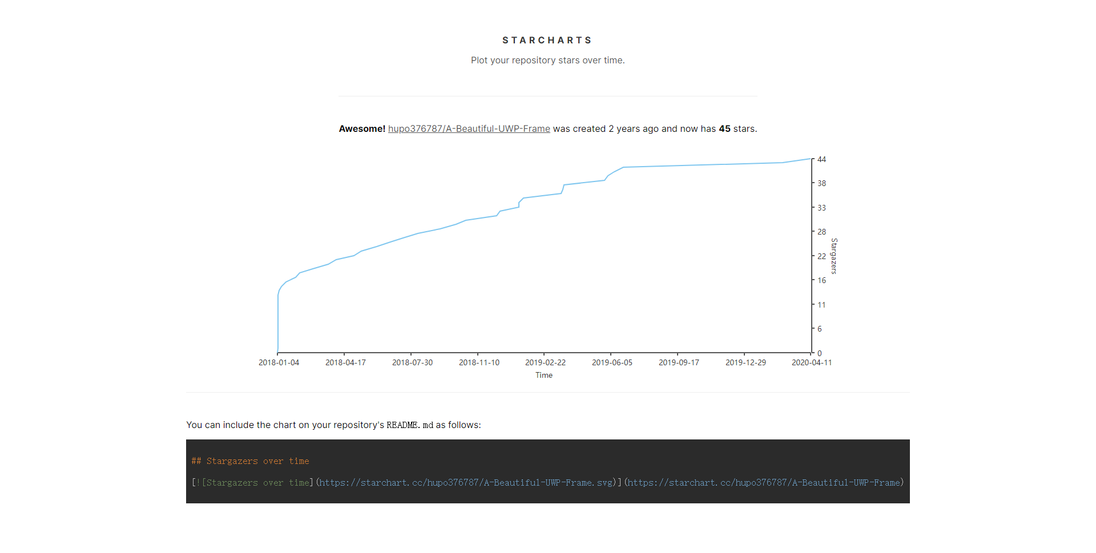1096x553 pixels.
Task: Click the 38 value on the y-axis
Action: [821, 184]
